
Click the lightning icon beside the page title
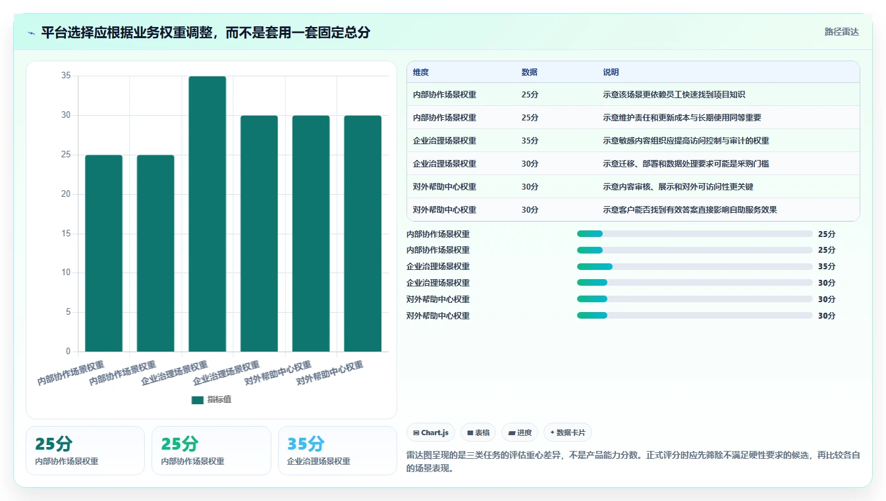[x=31, y=32]
